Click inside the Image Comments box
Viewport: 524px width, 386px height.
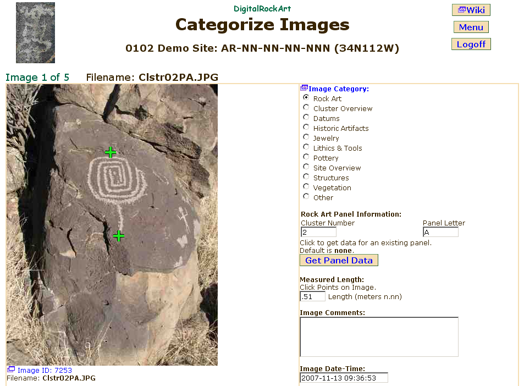pyautogui.click(x=379, y=337)
